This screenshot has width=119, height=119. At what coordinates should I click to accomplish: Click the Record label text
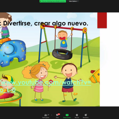pos(77,118)
